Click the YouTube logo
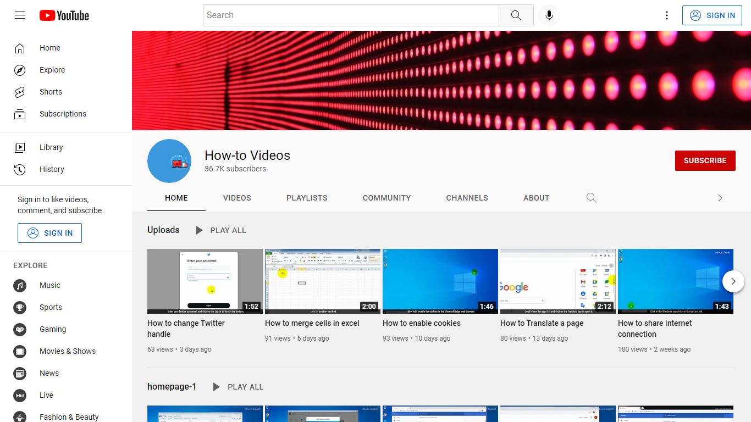The image size is (751, 422). 64,15
